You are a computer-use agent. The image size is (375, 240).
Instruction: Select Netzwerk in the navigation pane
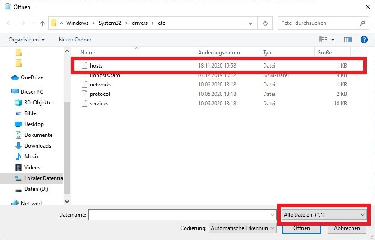[x=27, y=203]
